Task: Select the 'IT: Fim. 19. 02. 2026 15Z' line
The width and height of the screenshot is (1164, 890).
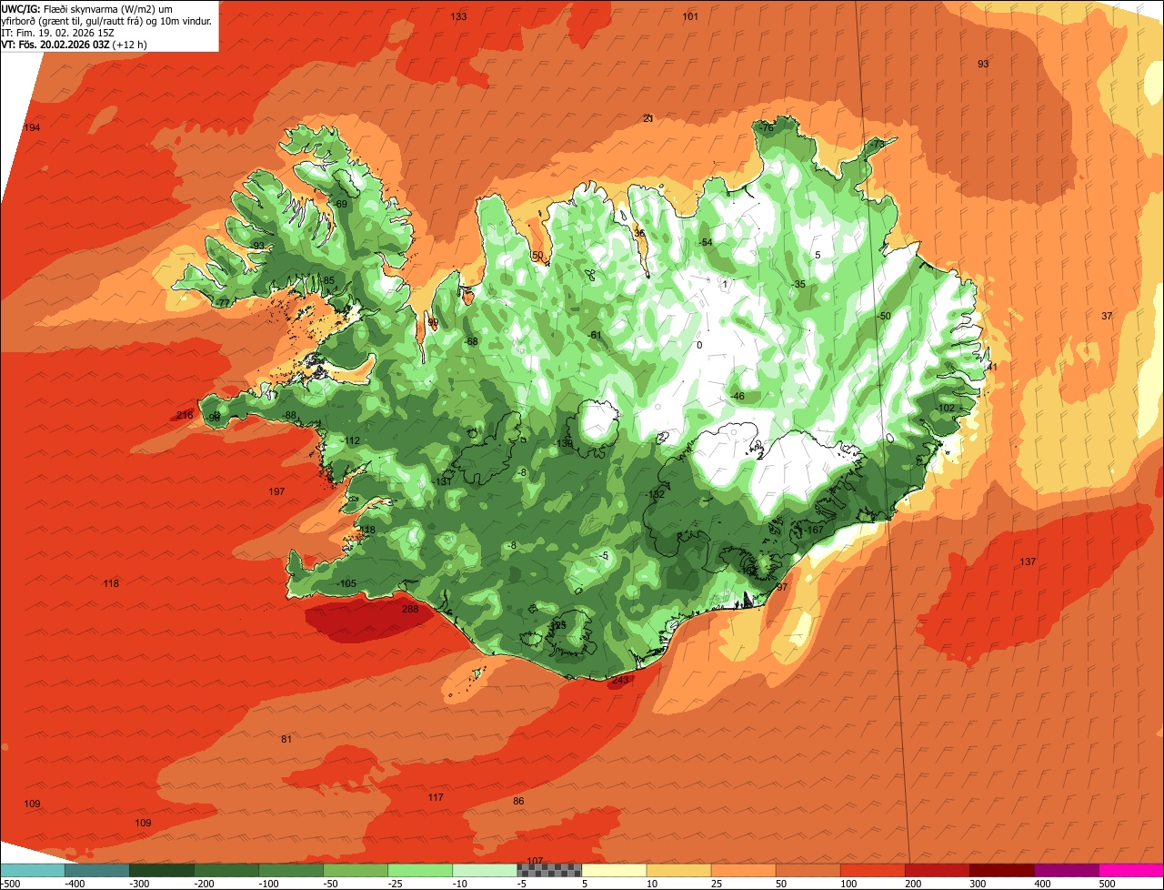Action: click(x=58, y=32)
